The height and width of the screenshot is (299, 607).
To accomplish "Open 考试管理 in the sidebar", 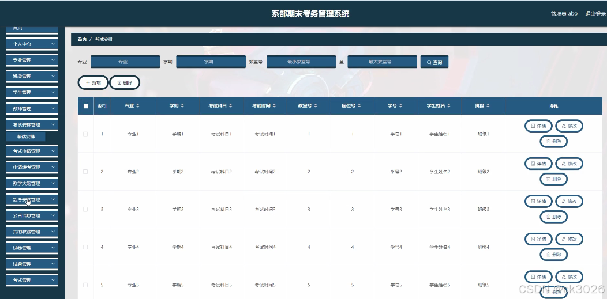I will point(32,280).
